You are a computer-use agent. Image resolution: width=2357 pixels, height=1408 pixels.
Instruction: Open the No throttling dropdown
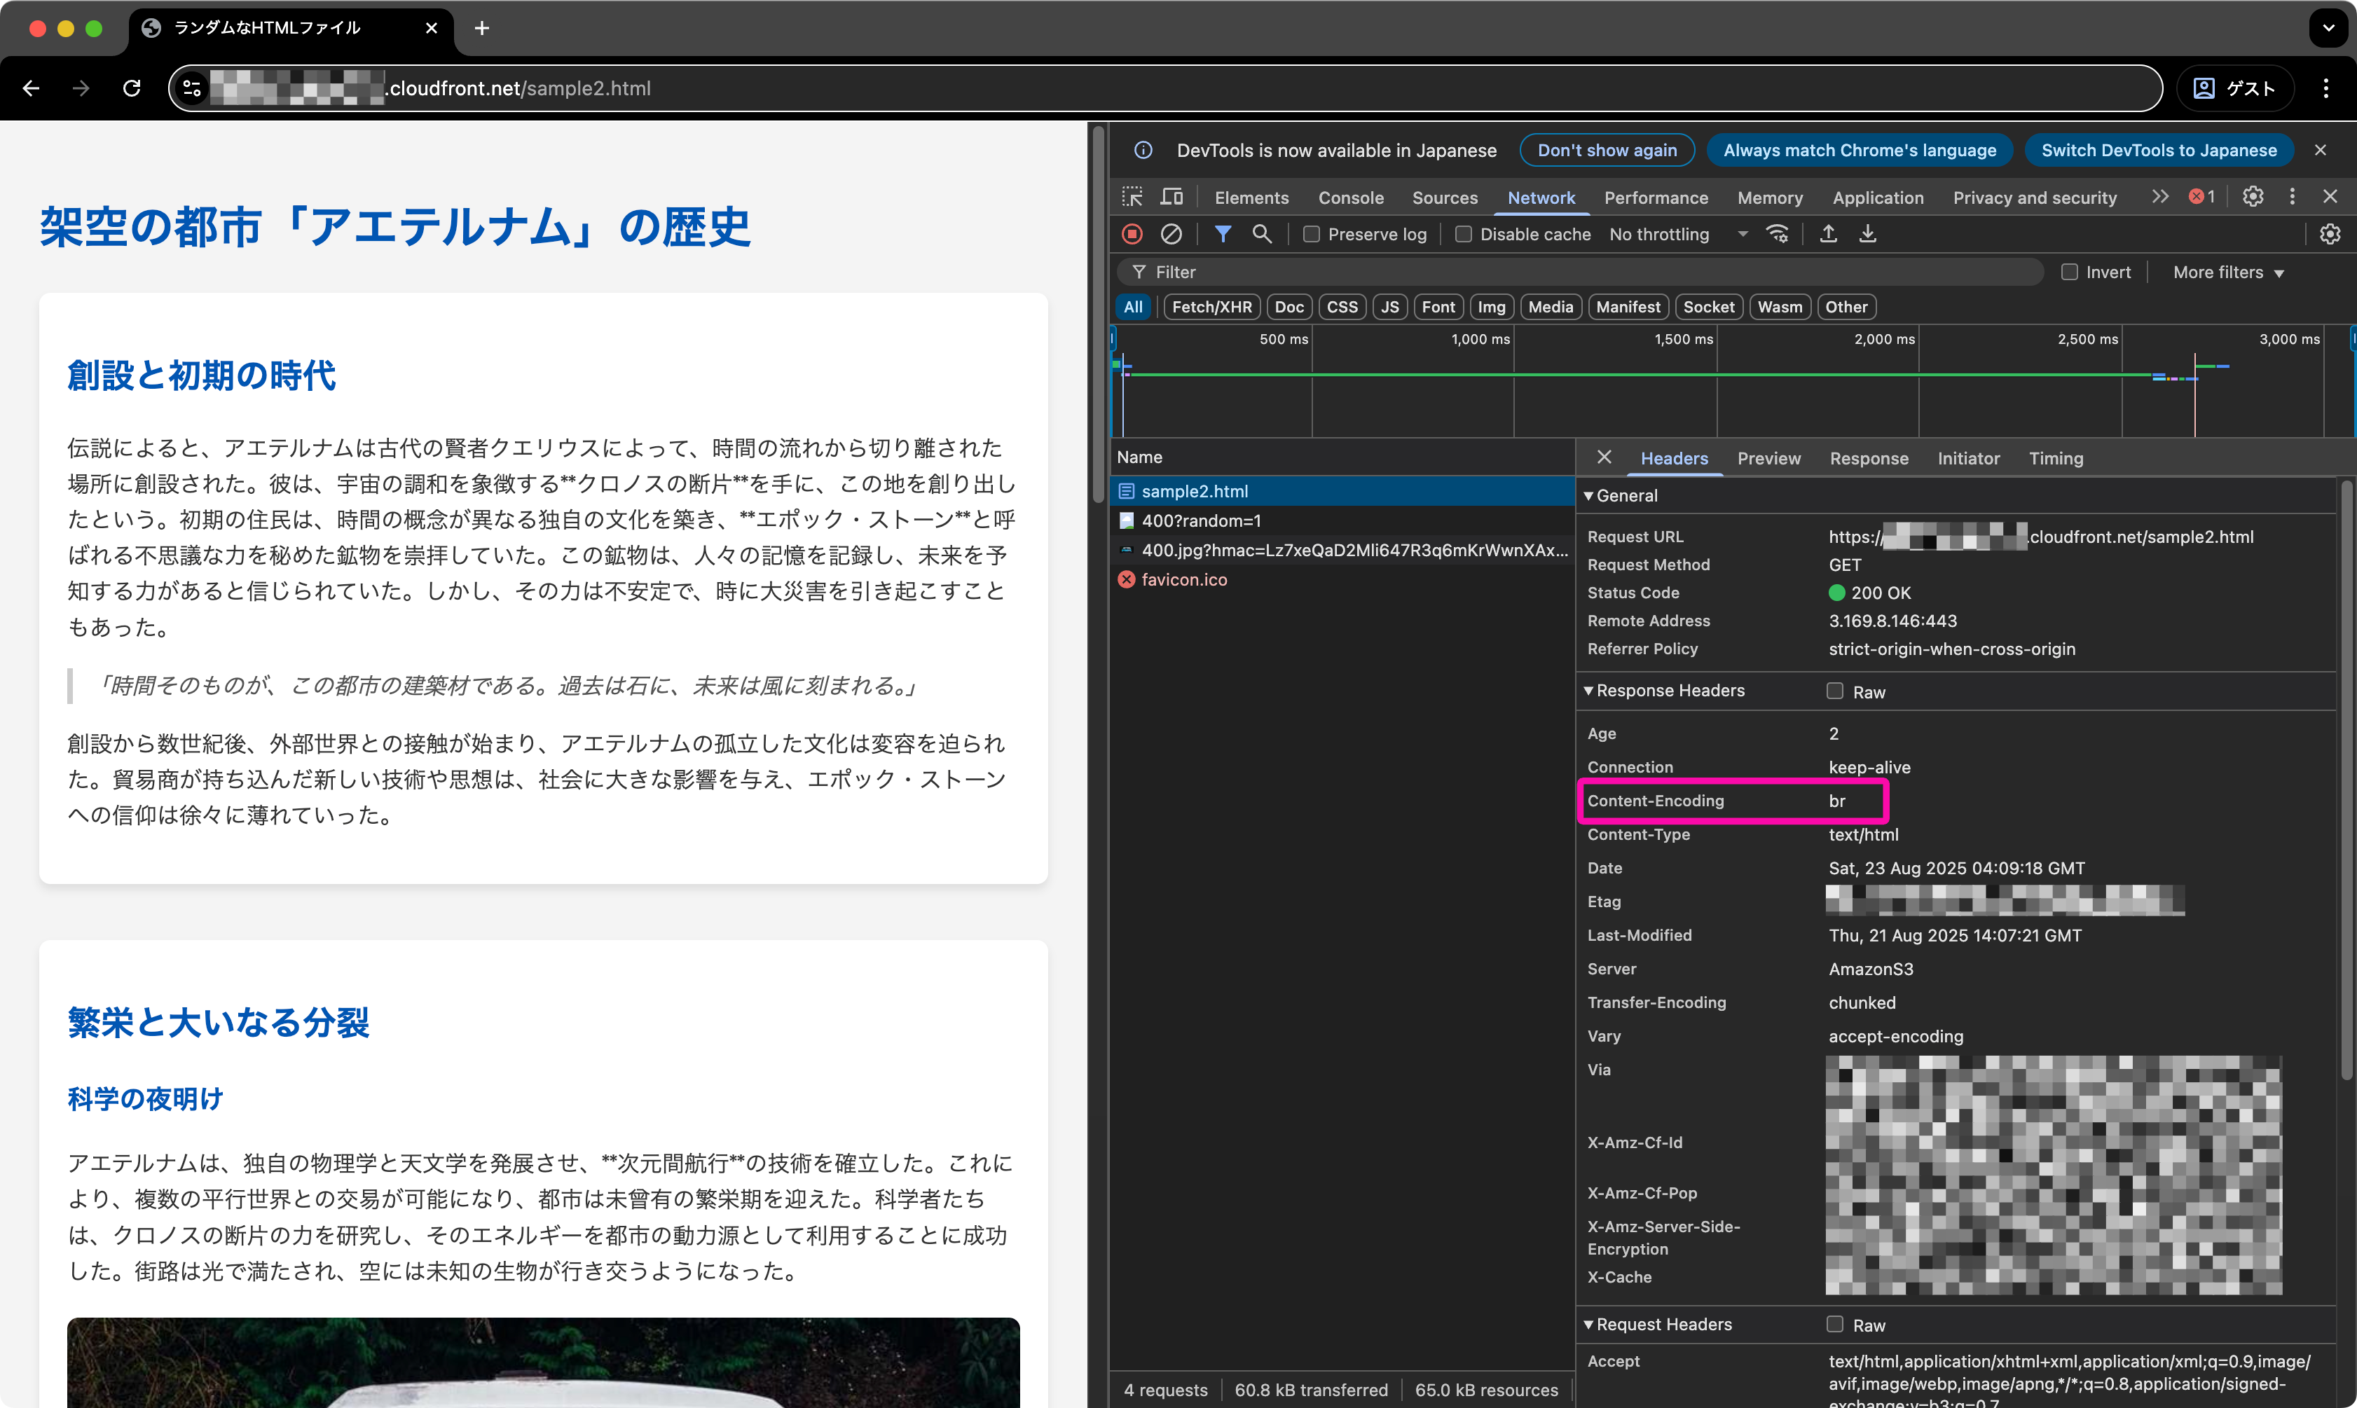(x=1679, y=233)
